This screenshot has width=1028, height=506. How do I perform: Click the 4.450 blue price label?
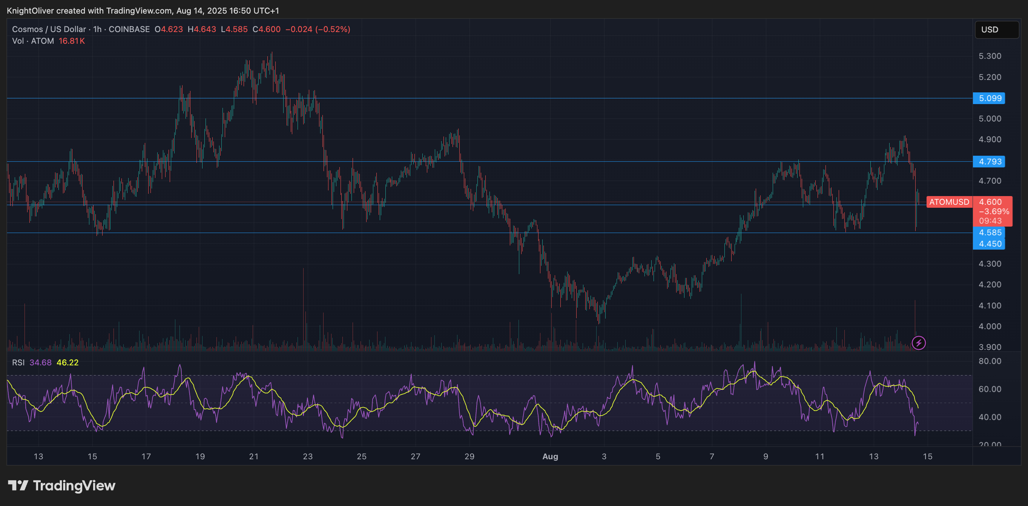point(988,244)
